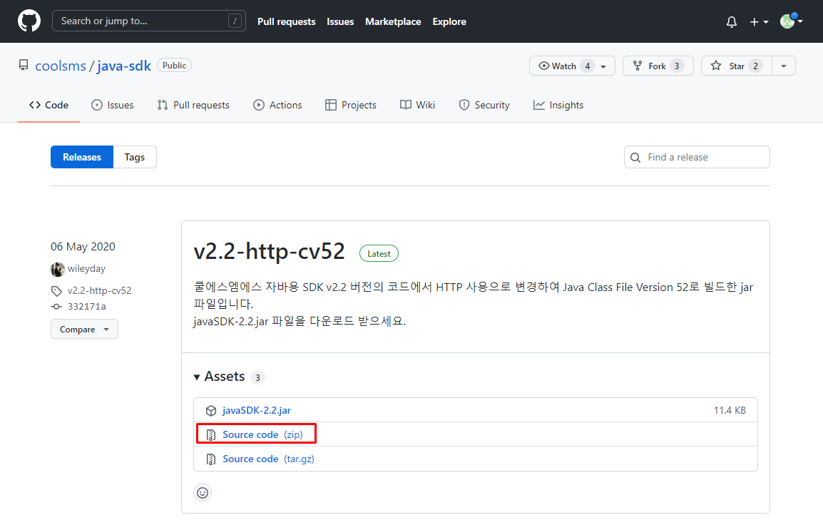The image size is (823, 525).
Task: Open the Projects tab
Action: pyautogui.click(x=351, y=105)
